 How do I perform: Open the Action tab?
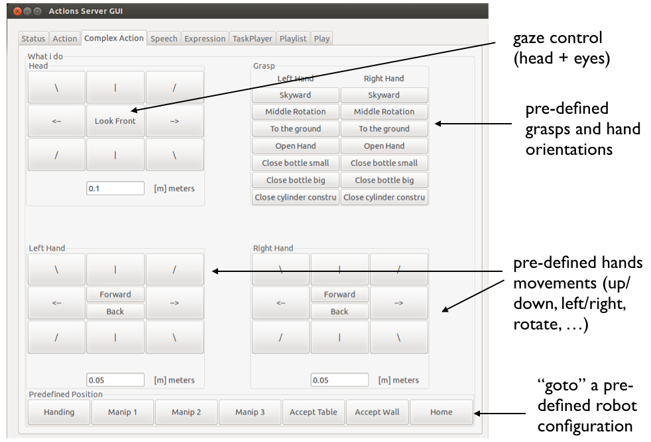(x=65, y=38)
